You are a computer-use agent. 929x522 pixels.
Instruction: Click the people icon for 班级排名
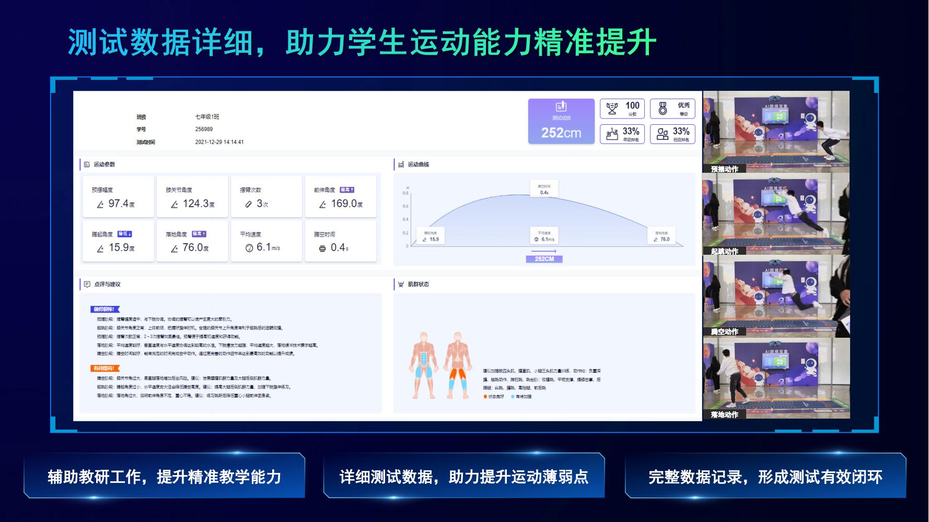663,134
